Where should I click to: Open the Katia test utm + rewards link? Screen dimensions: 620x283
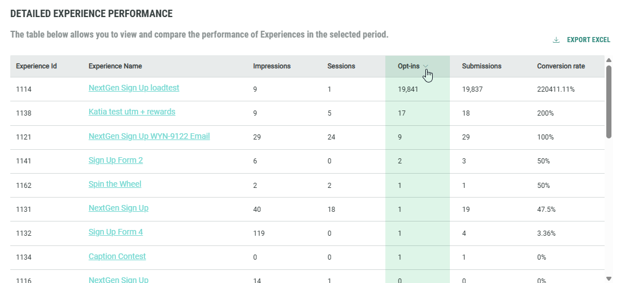[132, 112]
